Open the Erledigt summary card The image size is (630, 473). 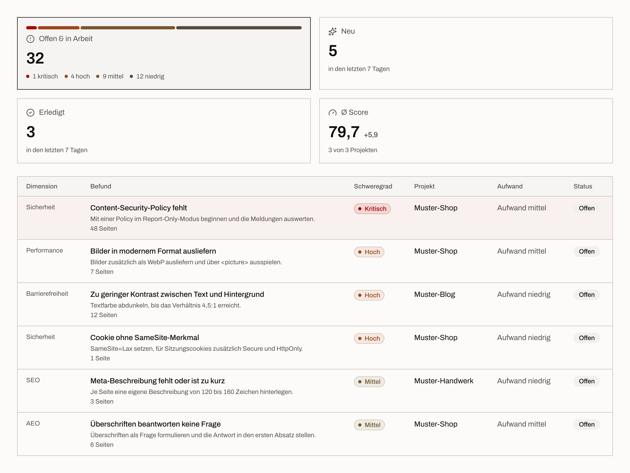point(164,131)
